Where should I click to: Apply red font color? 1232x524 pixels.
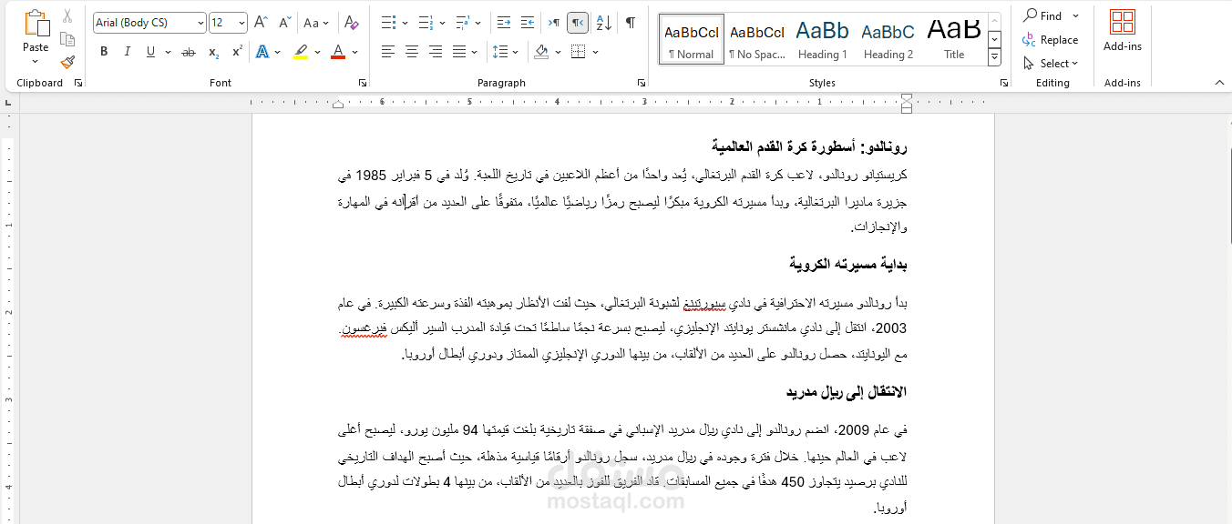338,52
